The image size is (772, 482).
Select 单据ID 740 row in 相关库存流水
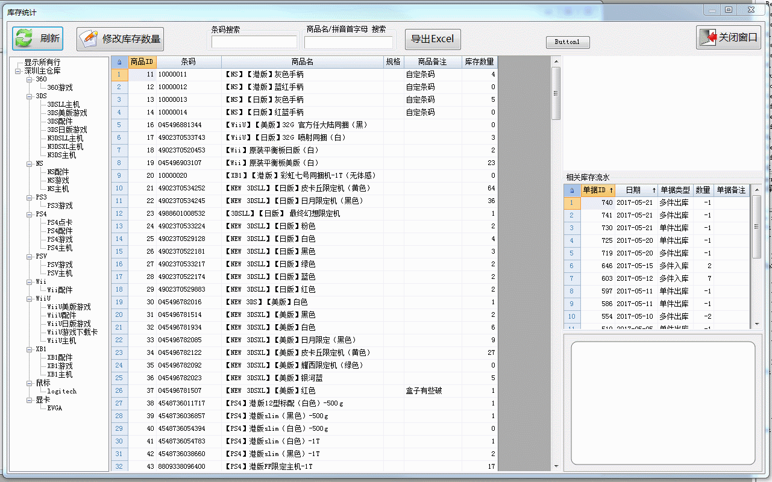[657, 203]
